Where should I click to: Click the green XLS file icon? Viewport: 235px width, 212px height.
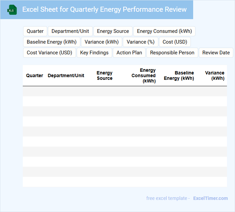click(x=12, y=10)
